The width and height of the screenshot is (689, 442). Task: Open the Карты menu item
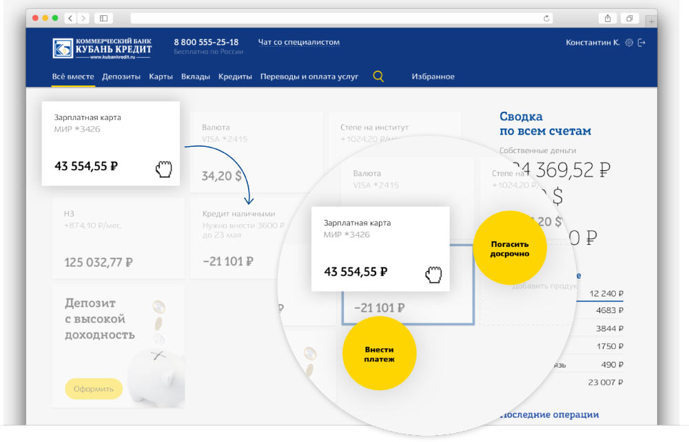161,77
